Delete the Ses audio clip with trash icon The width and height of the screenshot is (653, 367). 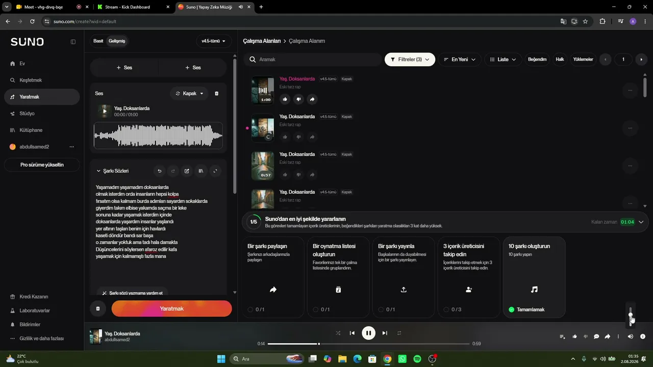(216, 94)
